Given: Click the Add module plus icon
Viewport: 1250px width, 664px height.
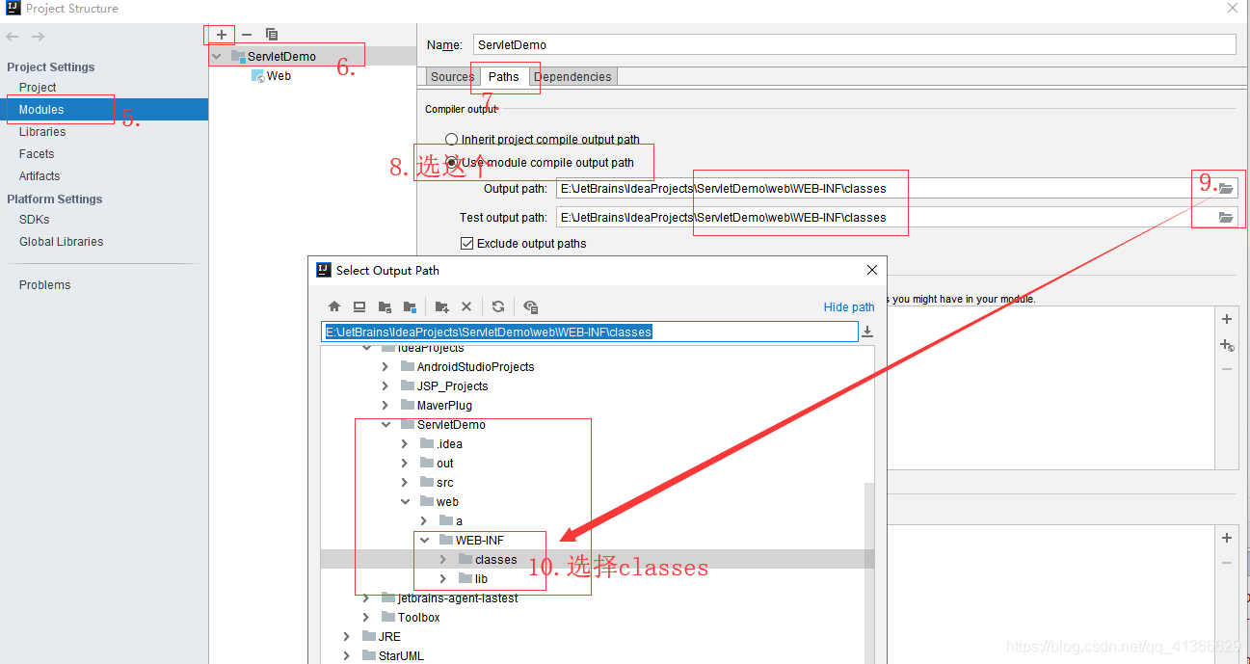Looking at the screenshot, I should click(x=222, y=35).
